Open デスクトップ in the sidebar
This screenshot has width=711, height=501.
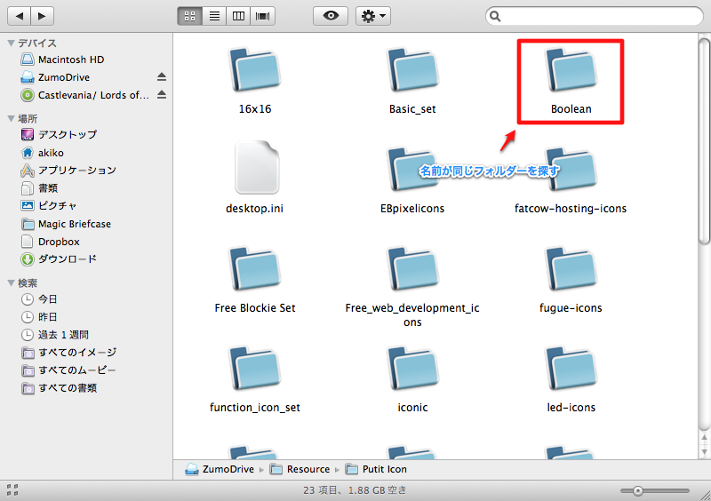[x=59, y=135]
